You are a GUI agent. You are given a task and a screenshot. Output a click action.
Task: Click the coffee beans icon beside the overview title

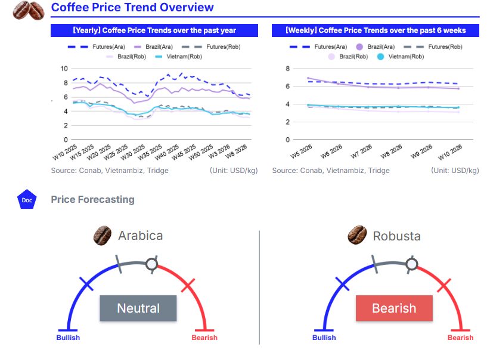coord(28,10)
